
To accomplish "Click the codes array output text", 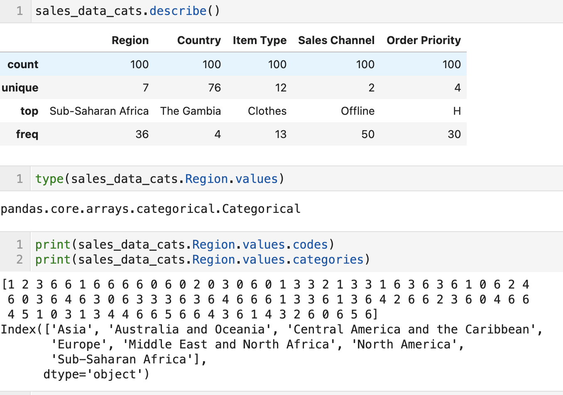I will pyautogui.click(x=266, y=299).
